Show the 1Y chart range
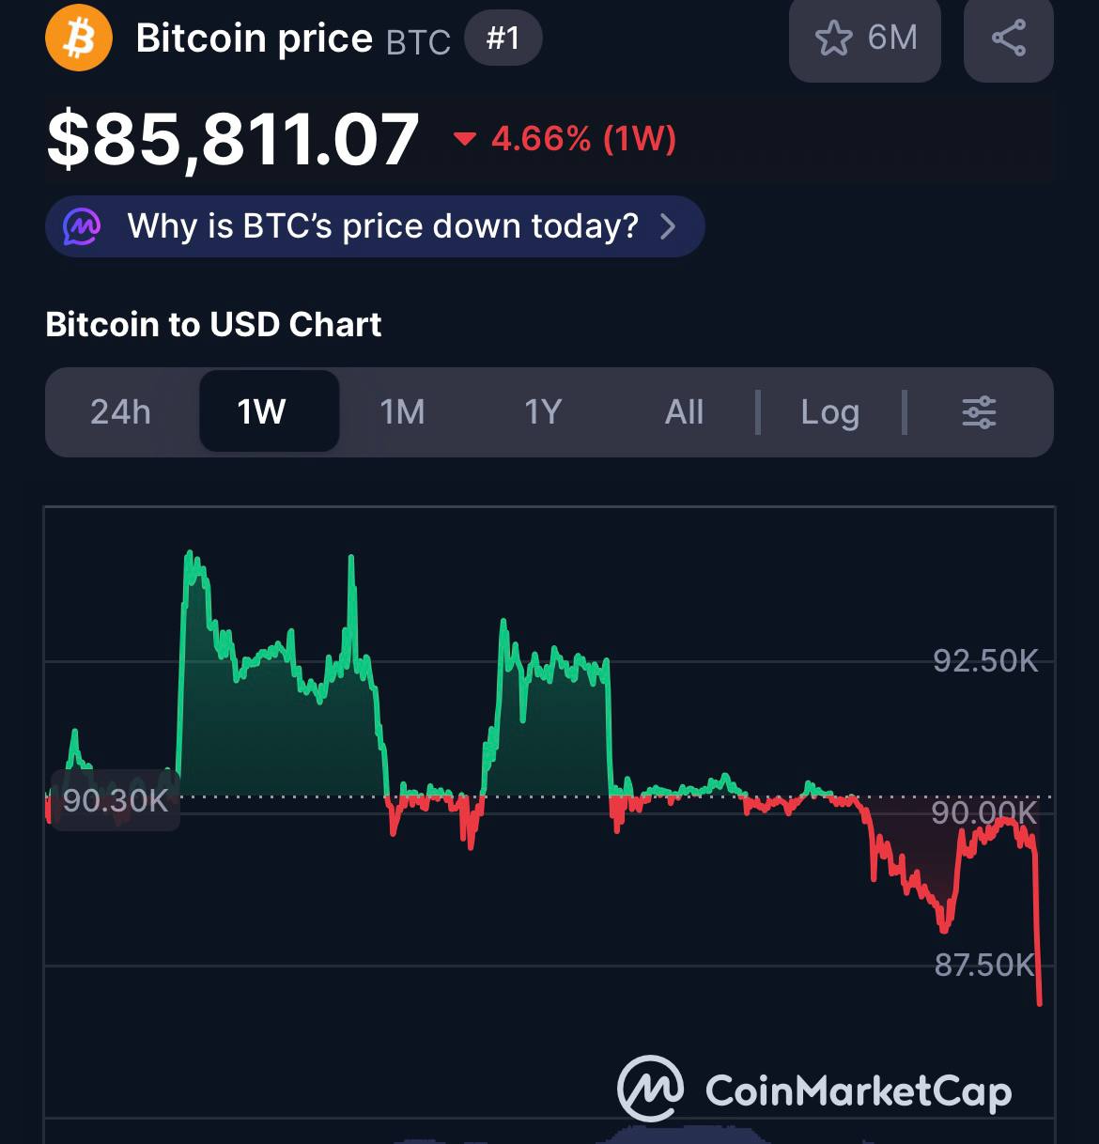This screenshot has width=1099, height=1144. [x=543, y=412]
